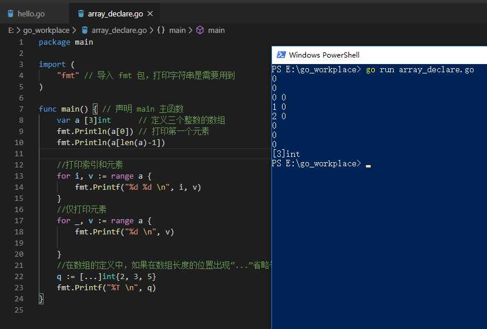Viewport: 487px width, 329px height.
Task: Click 'fmt.Println(a[0])' statement
Action: (x=95, y=132)
